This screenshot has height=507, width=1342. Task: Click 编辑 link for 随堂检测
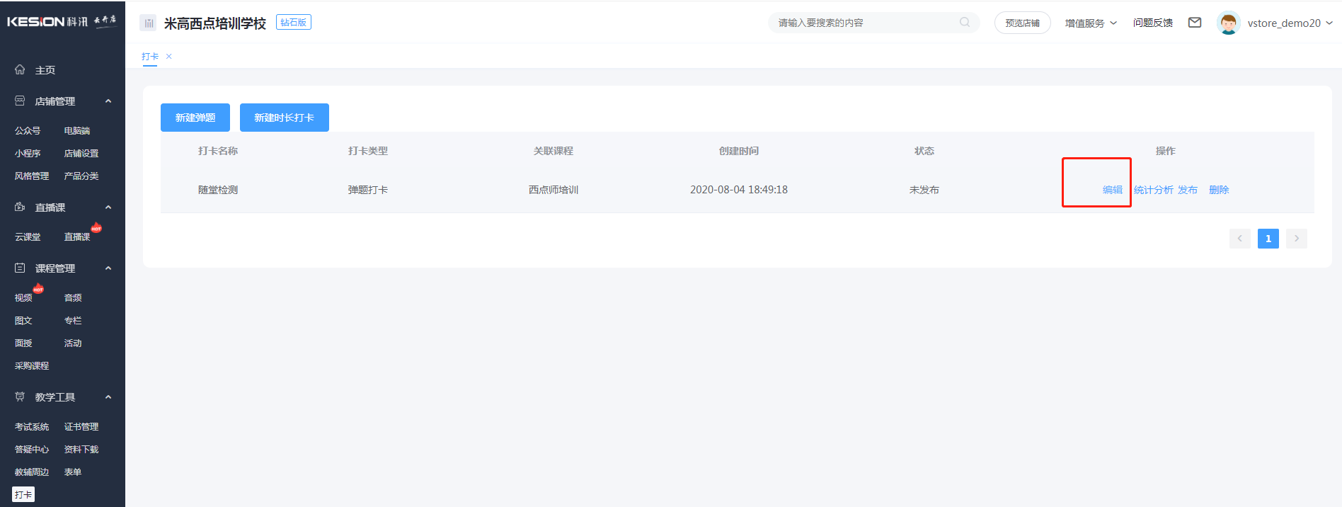[1112, 190]
